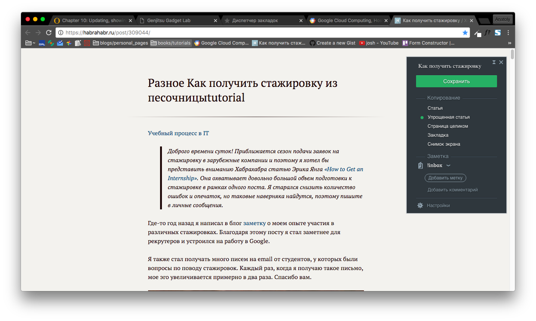This screenshot has height=321, width=536.
Task: Toggle the blue bookmark star
Action: (465, 33)
